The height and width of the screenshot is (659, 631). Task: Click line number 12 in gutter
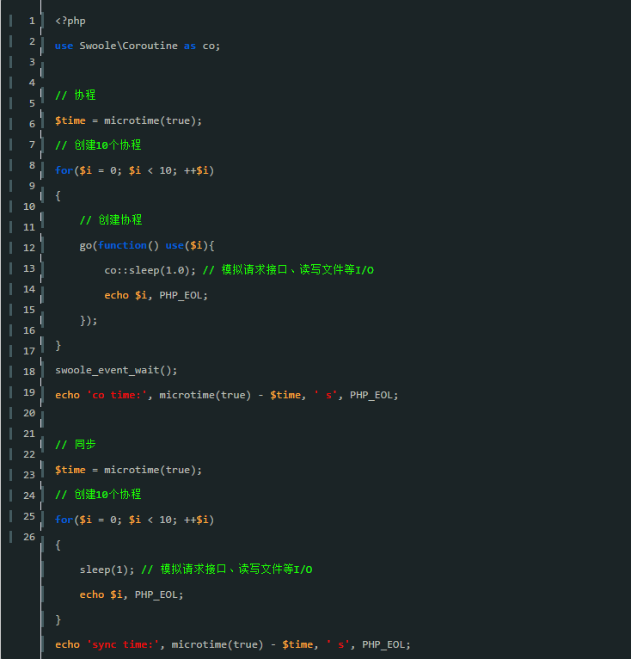pyautogui.click(x=29, y=248)
